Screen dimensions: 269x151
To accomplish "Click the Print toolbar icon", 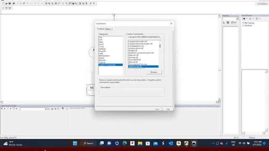I will (13, 3).
